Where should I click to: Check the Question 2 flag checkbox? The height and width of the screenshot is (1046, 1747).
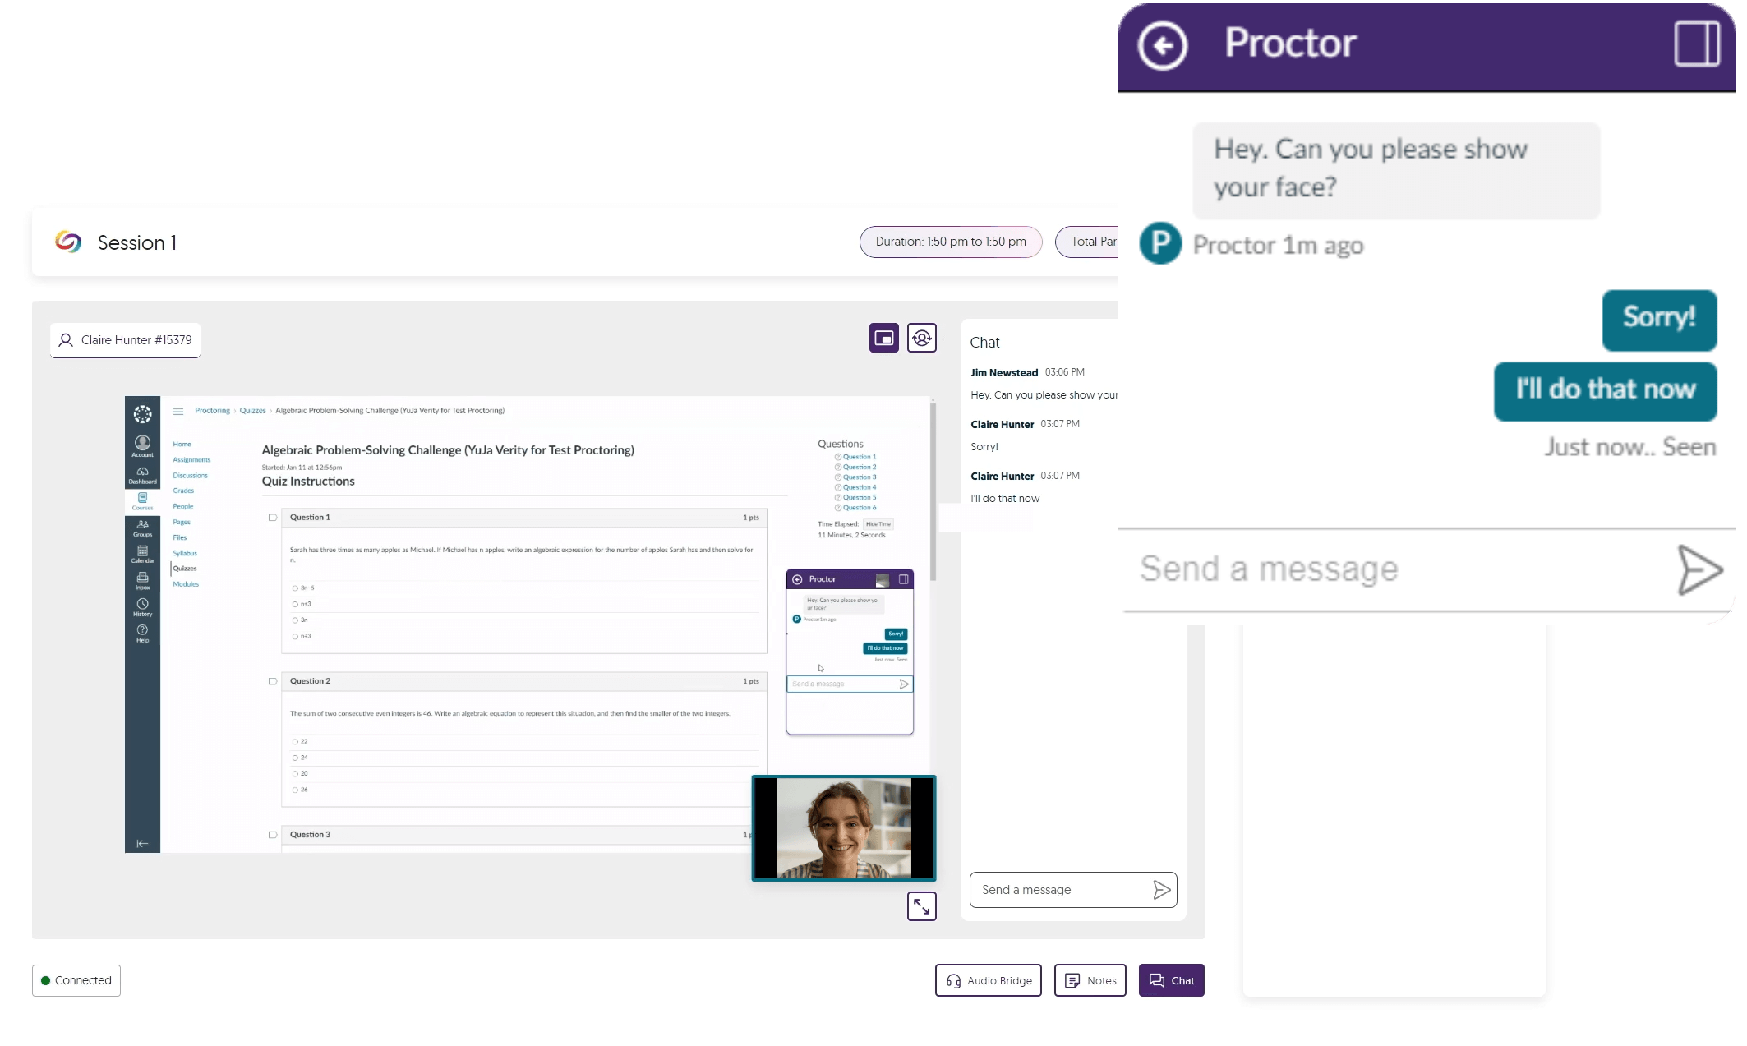273,681
